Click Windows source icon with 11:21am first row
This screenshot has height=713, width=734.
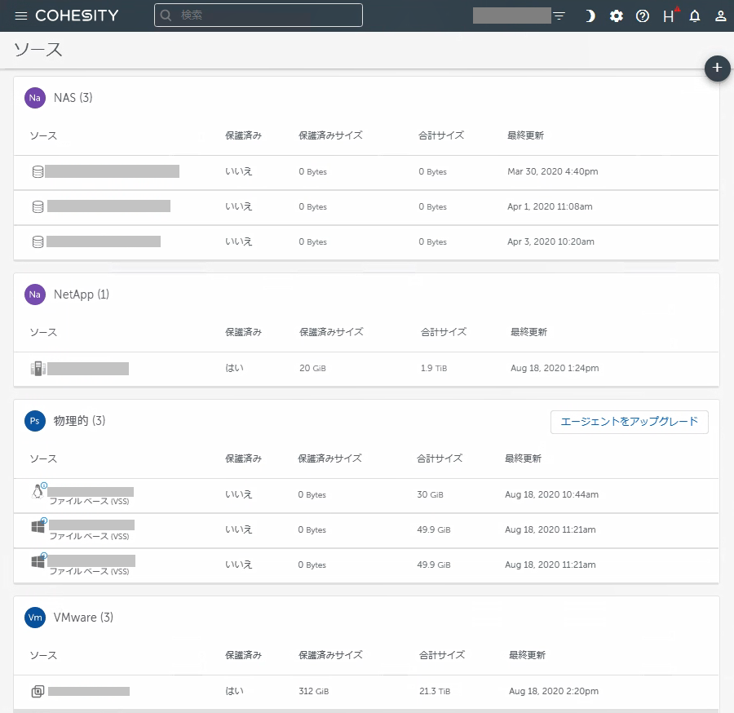point(38,525)
